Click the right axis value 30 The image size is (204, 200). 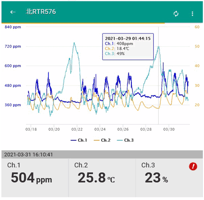pyautogui.click(x=197, y=86)
